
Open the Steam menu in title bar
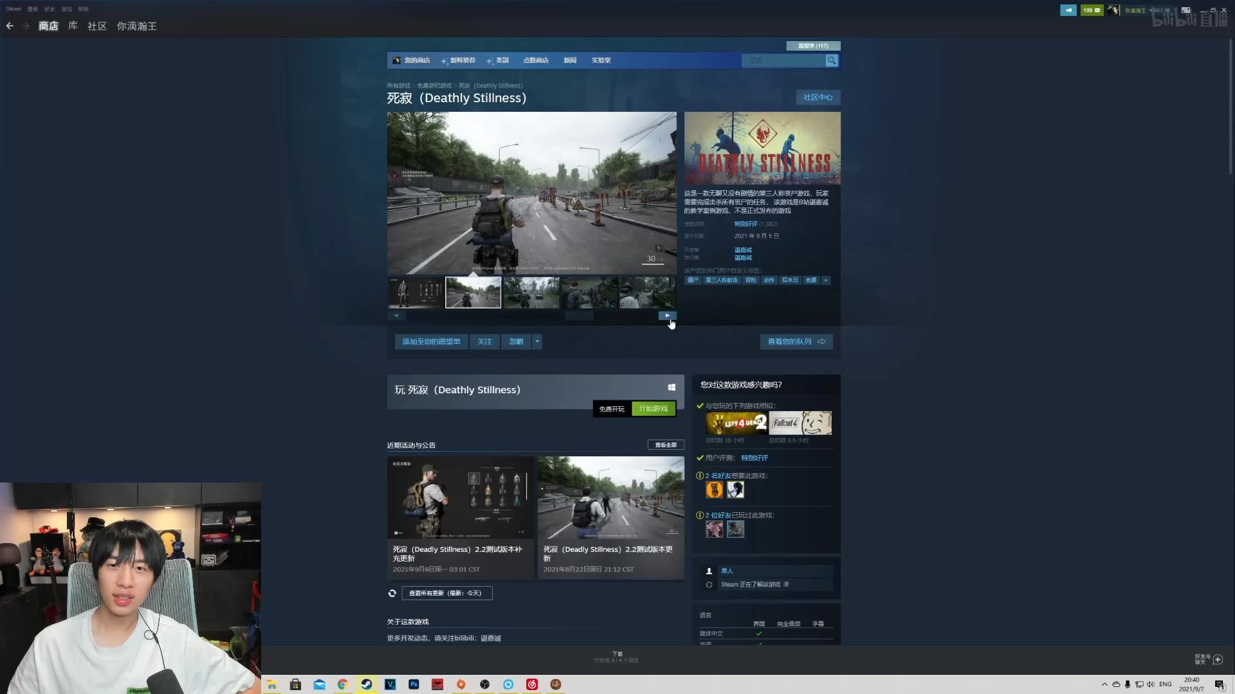click(14, 9)
